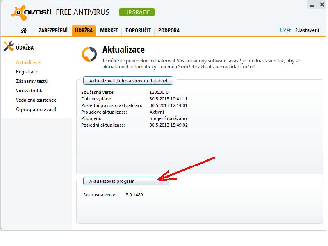Open Virová truhla in the sidebar

tap(30, 91)
